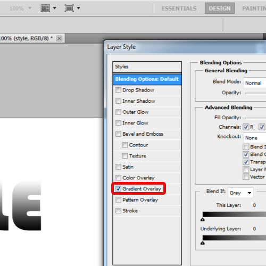Viewport: 266px width, 266px height.
Task: Enable the Inner Shadow checkbox
Action: click(118, 101)
